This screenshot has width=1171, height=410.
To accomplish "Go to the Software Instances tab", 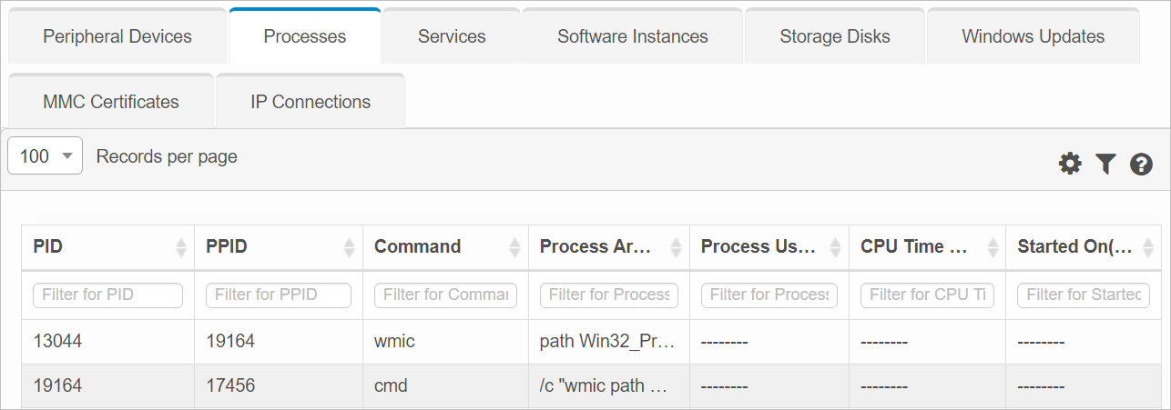I will tap(633, 37).
